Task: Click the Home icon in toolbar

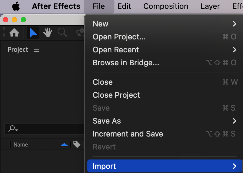Action: point(14,33)
